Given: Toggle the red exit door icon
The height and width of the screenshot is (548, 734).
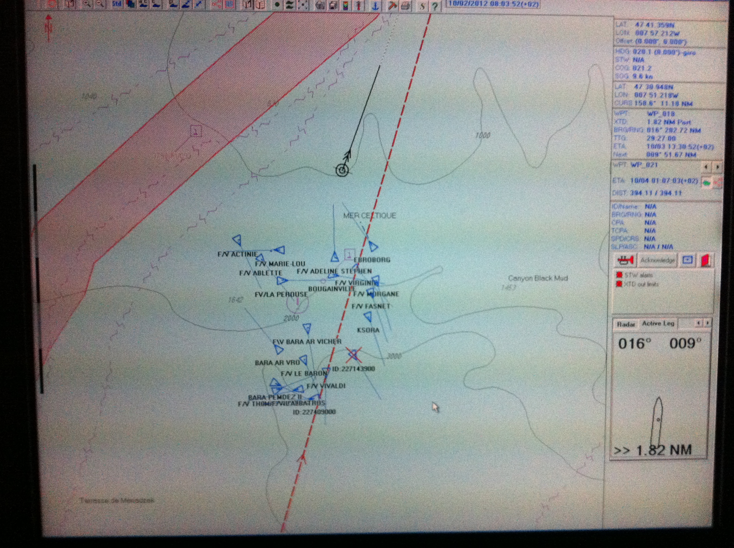Looking at the screenshot, I should pyautogui.click(x=705, y=260).
